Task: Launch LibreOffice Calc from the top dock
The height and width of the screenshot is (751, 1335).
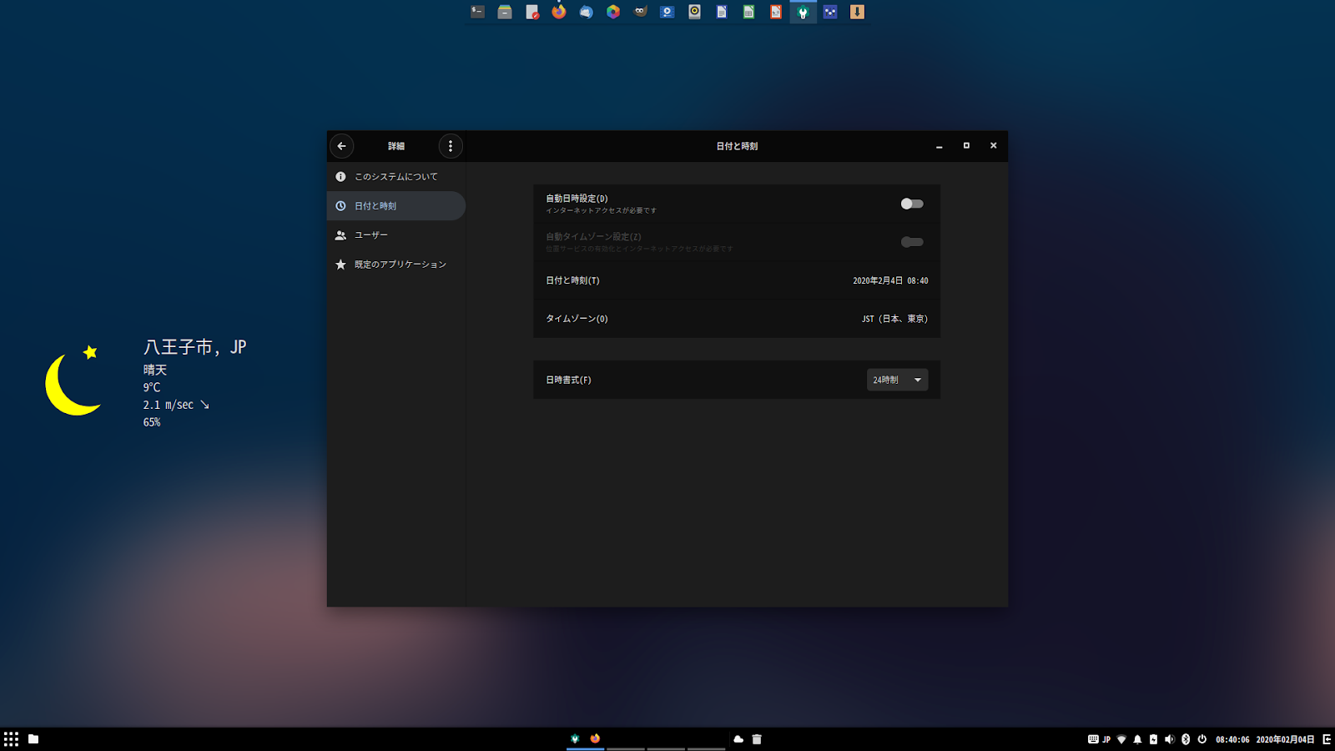Action: (x=748, y=12)
